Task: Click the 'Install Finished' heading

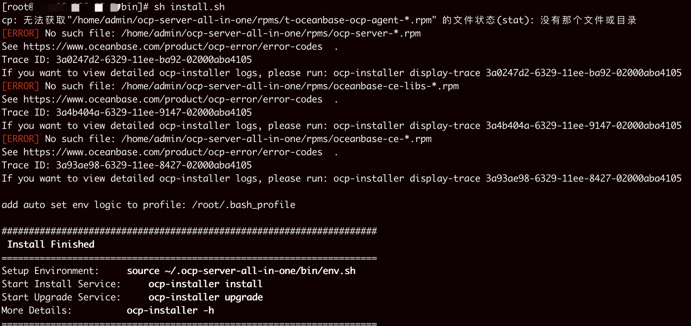Action: (51, 244)
